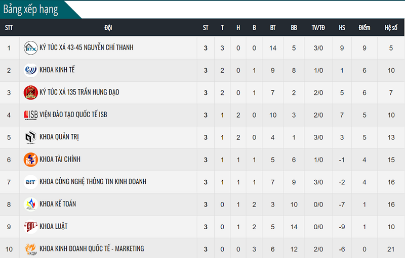405x258 pixels.
Task: Click the TV/TĐ column header
Action: click(x=318, y=28)
